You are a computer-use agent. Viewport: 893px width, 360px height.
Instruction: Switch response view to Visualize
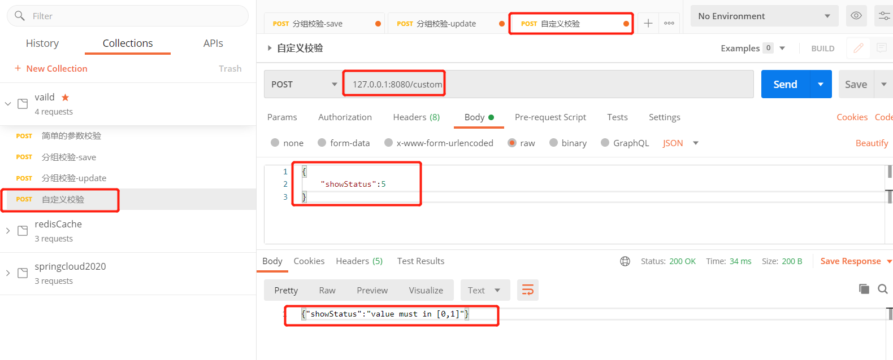(426, 290)
